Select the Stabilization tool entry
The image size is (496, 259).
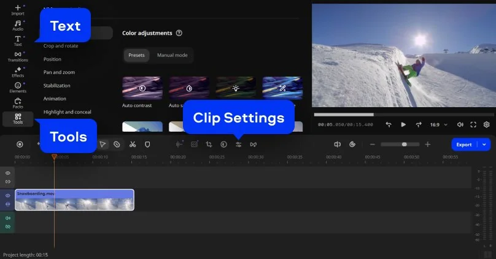point(56,86)
